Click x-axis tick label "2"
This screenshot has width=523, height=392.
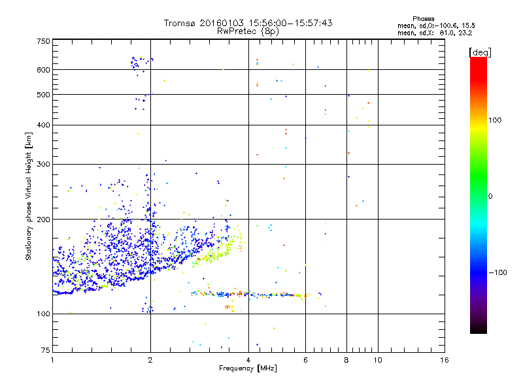click(x=150, y=360)
